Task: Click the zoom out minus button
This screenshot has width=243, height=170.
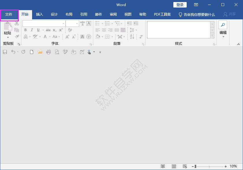Action: (193, 167)
